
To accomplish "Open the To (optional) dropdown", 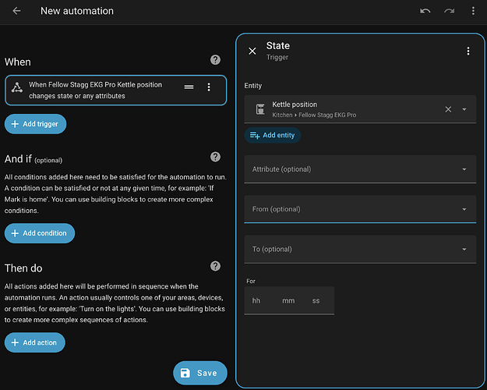I will (x=360, y=249).
